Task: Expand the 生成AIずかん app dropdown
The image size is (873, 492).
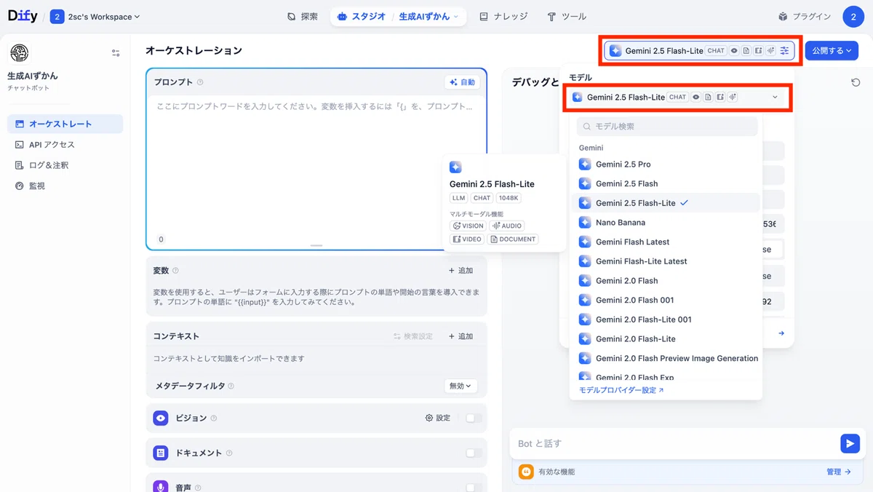Action: (429, 16)
